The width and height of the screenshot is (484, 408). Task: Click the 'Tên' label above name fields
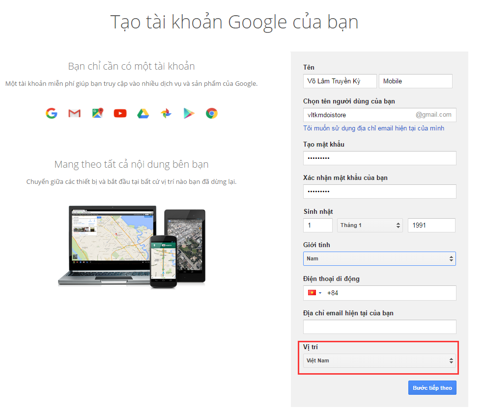pos(309,67)
